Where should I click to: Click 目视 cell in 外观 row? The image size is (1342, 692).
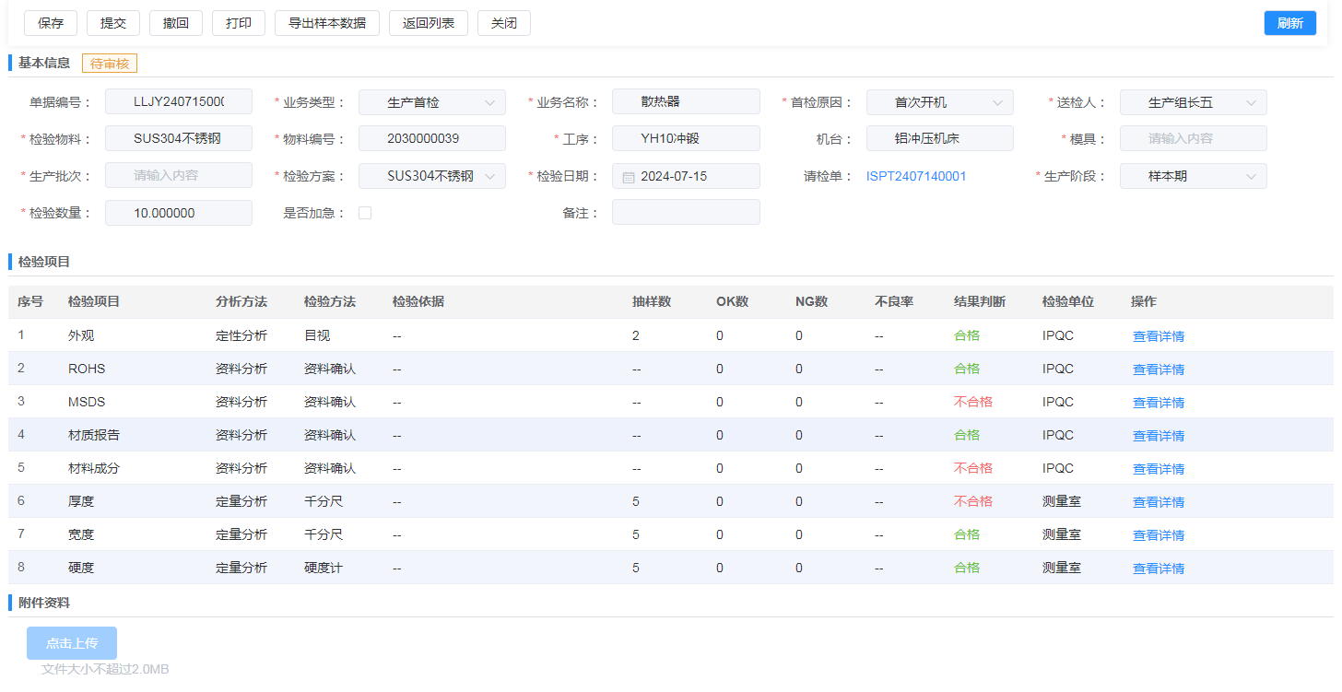coord(317,335)
